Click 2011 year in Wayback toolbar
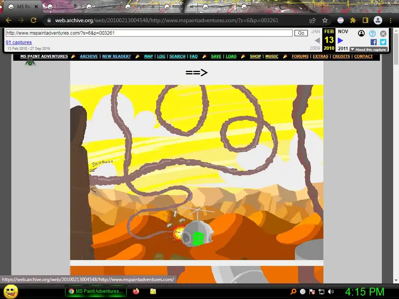Image resolution: width=399 pixels, height=299 pixels. 343,48
